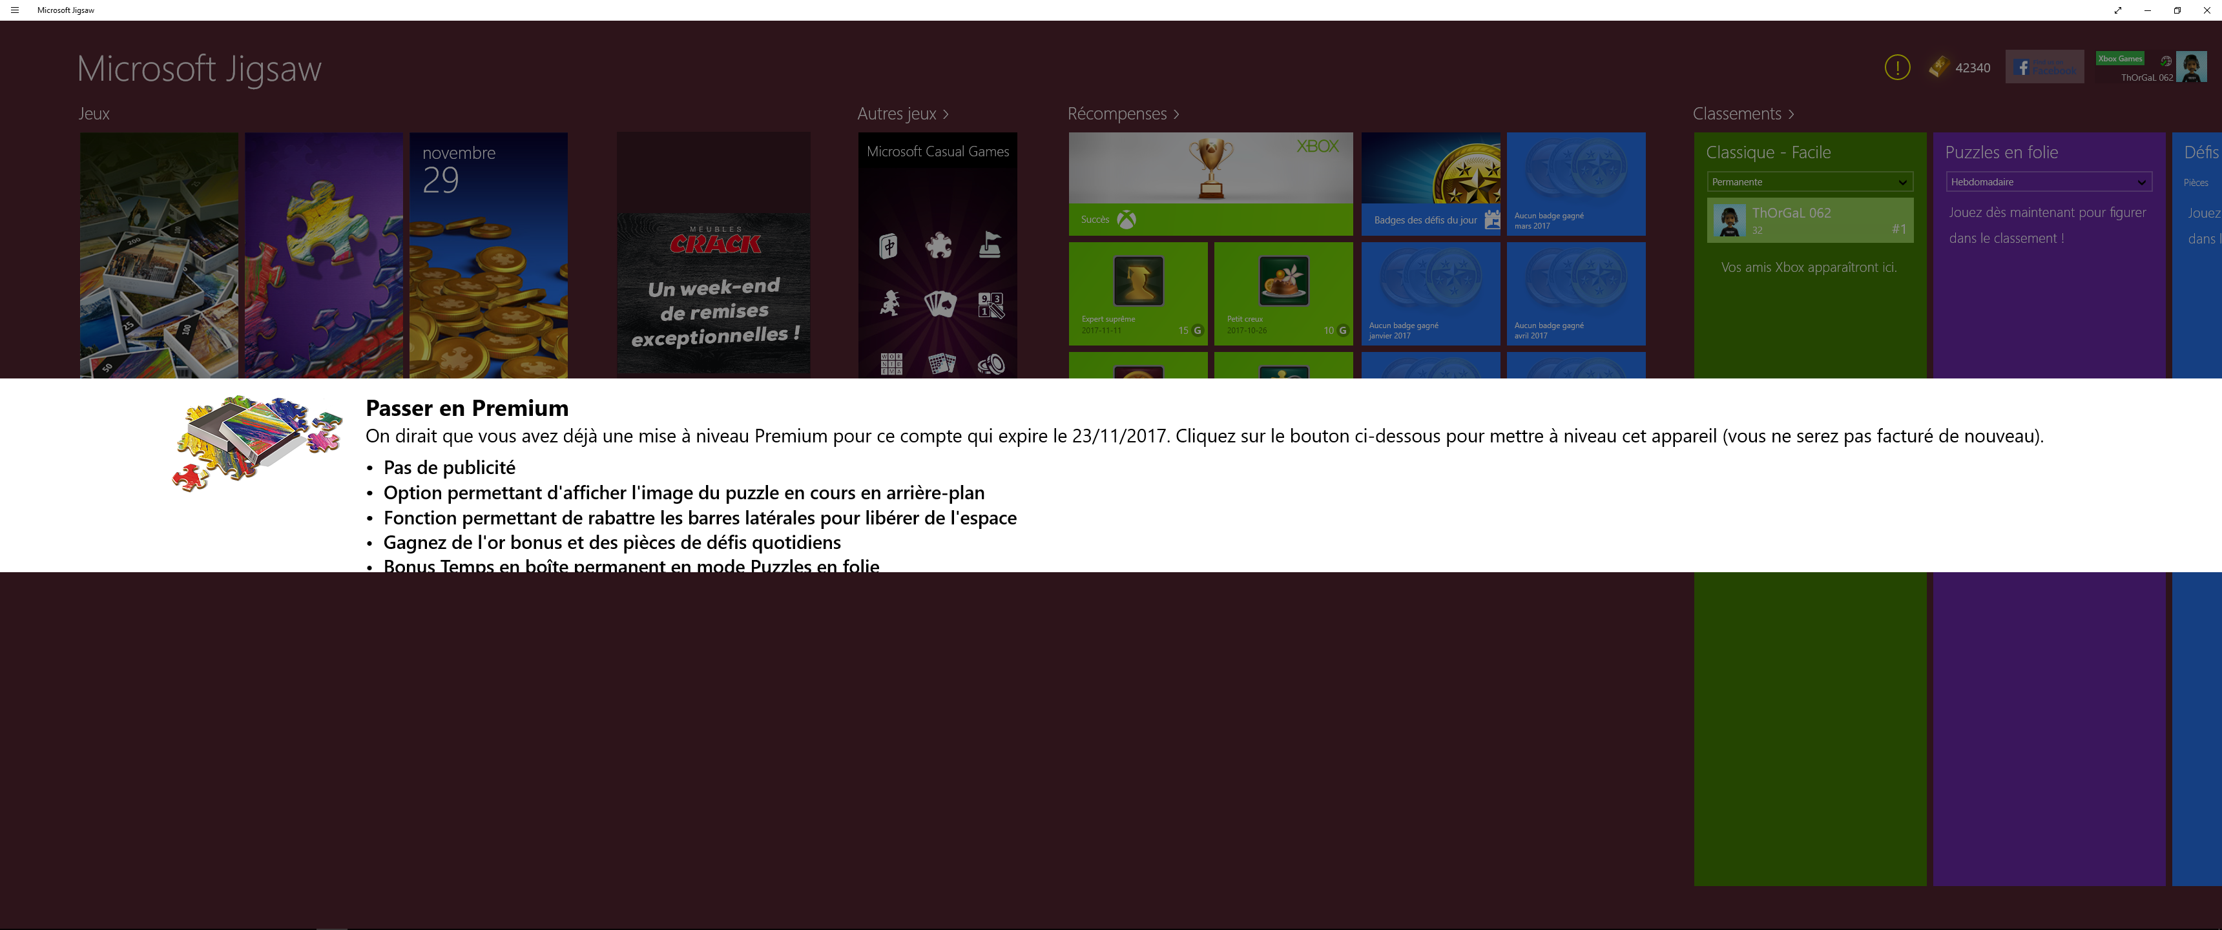Launch the Bingo cards game icon
The image size is (2222, 930).
pyautogui.click(x=941, y=364)
